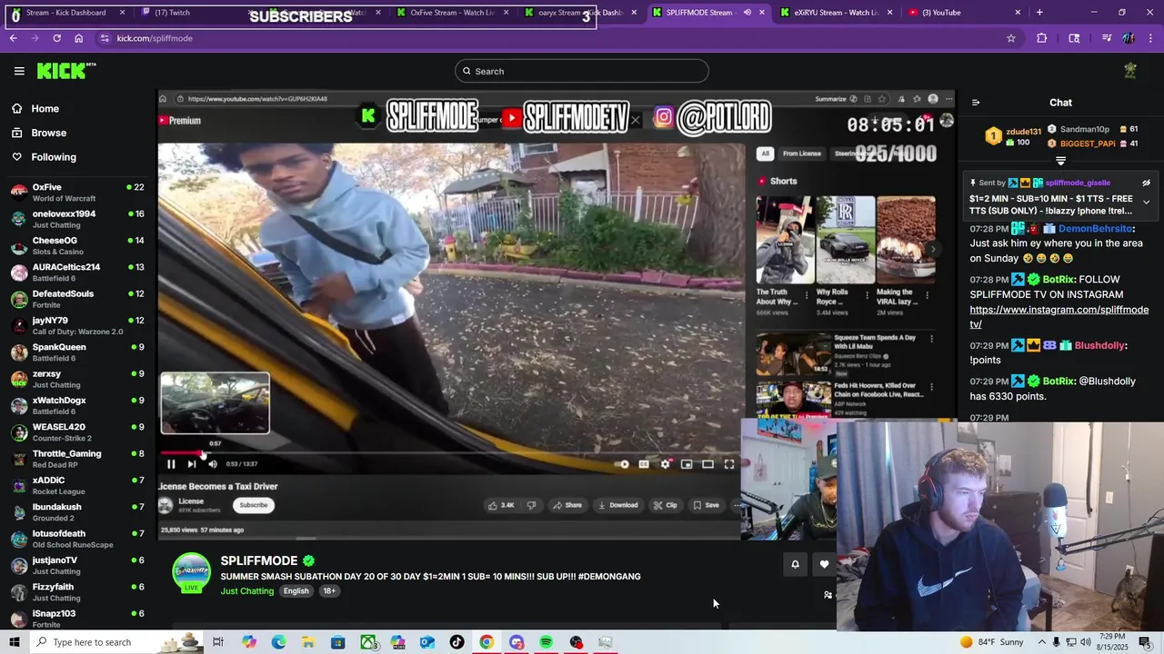
Task: Open DefeatedSouls channel in sidebar
Action: point(77,299)
